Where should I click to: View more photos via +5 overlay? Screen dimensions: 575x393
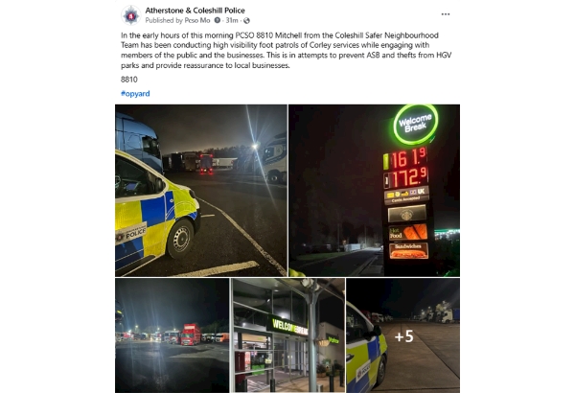click(403, 335)
